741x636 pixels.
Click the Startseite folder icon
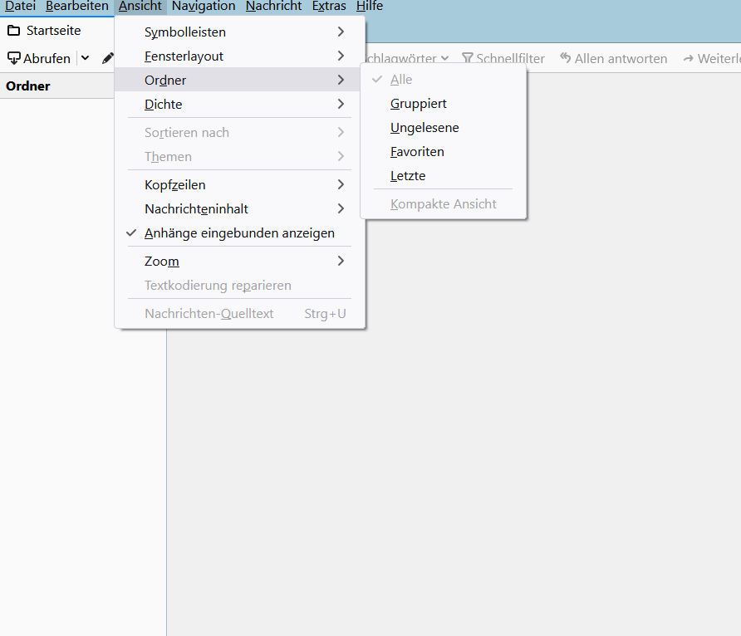13,31
